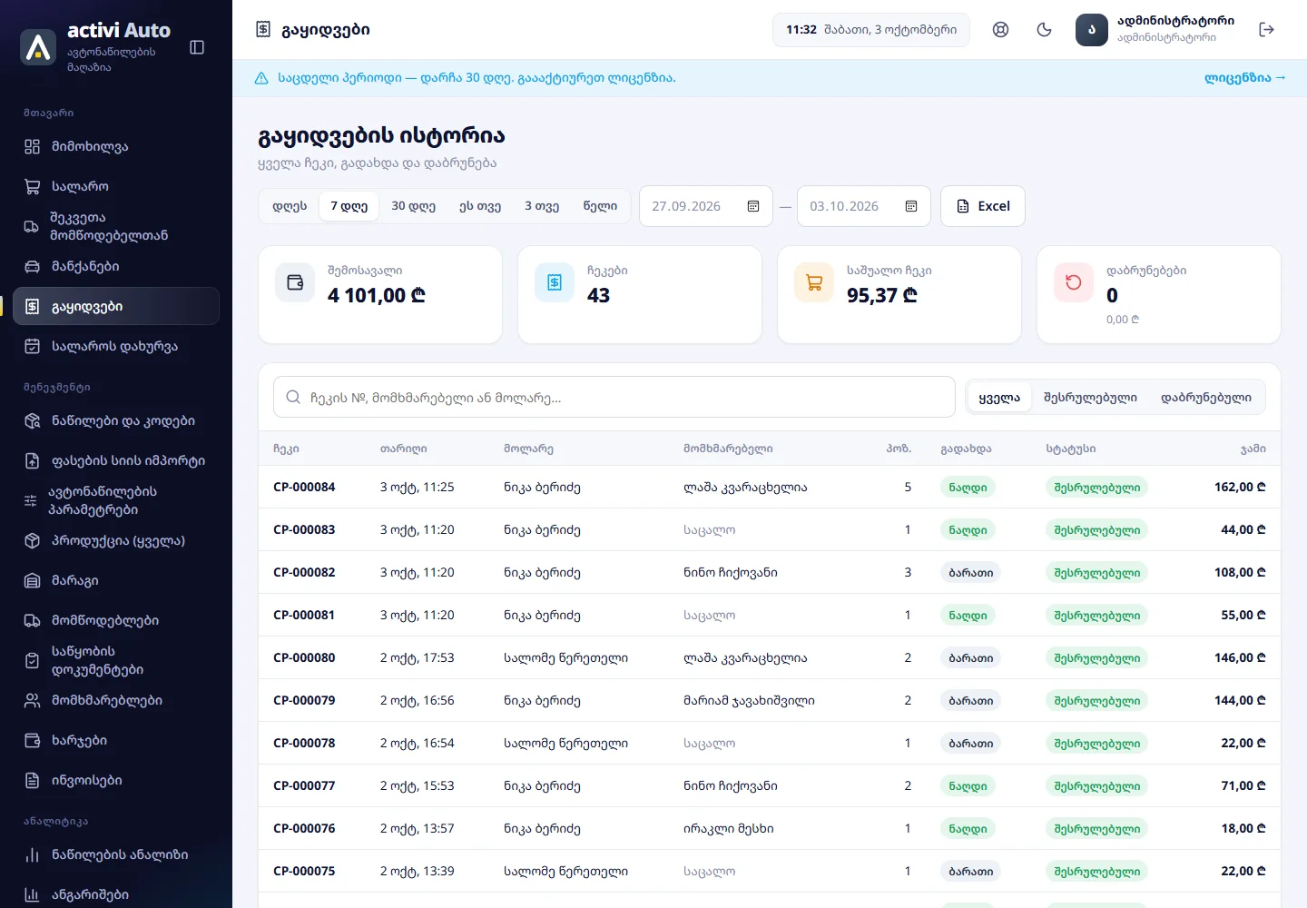Follow the ლიცენზია link in banner
This screenshot has height=908, width=1307.
pos(1244,78)
